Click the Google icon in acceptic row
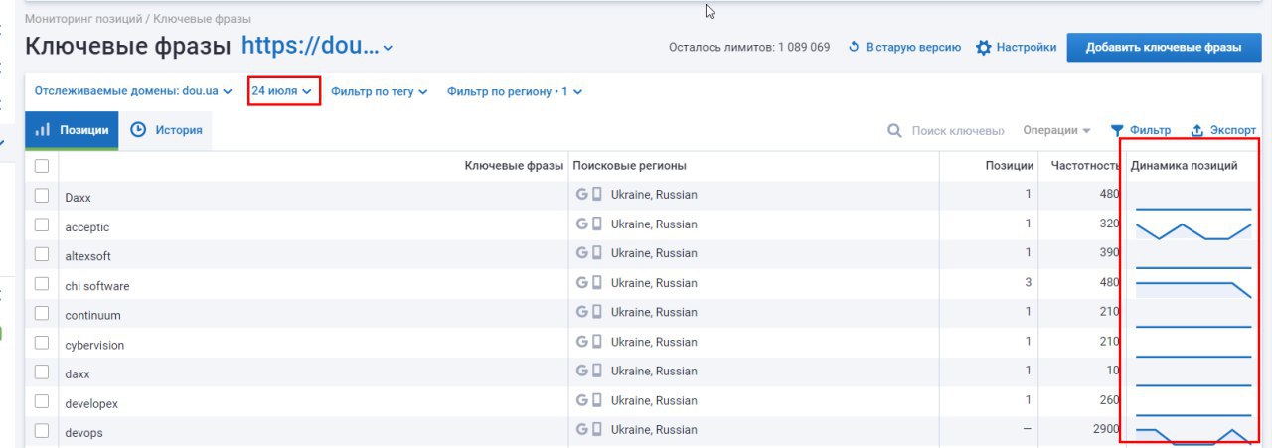Screen dimensions: 1272x448 coord(582,224)
